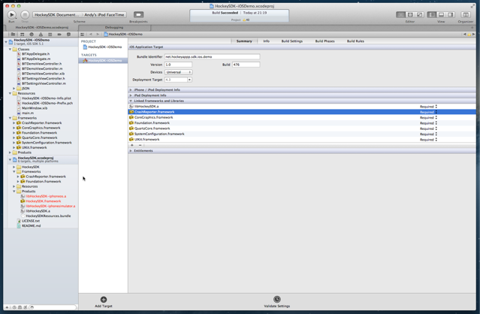480x314 pixels.
Task: Add a linked framework with plus
Action: pos(132,145)
